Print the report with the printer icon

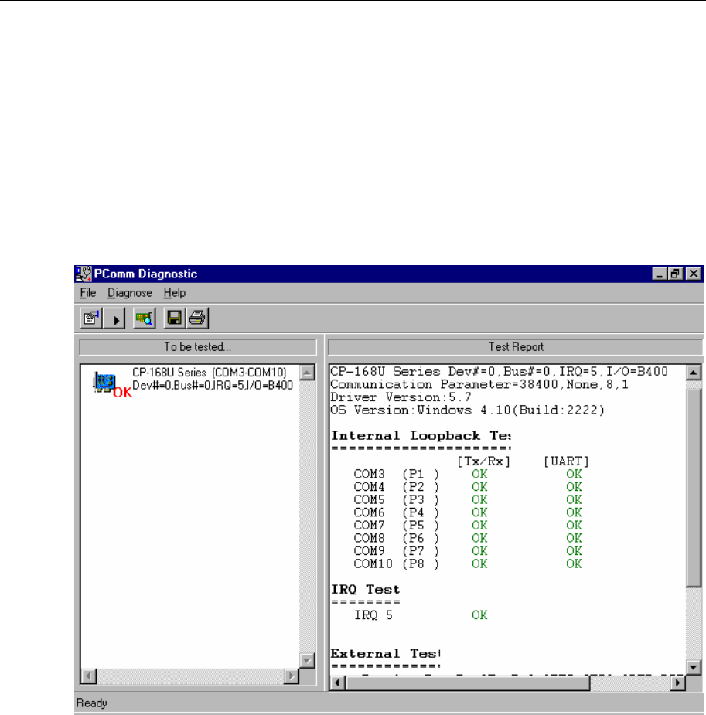point(197,318)
